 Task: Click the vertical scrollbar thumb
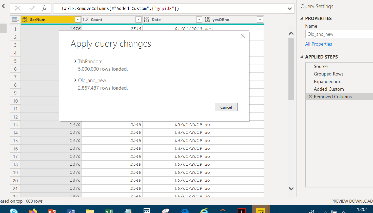tap(291, 69)
